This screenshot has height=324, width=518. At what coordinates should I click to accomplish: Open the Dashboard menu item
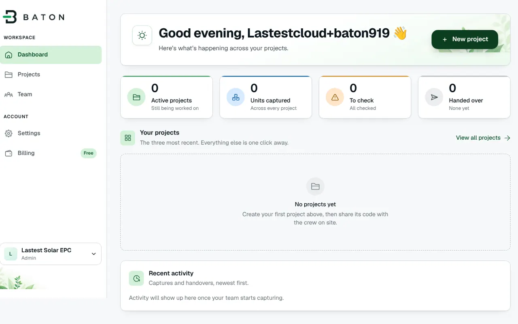point(51,55)
